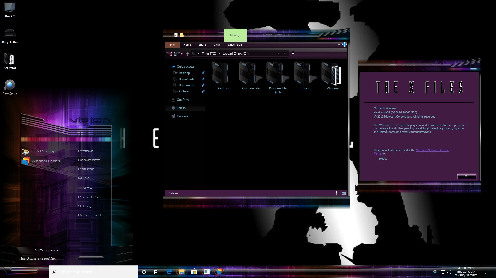Viewport: 496px width, 278px height.
Task: Open the This PC desktop icon
Action: (x=10, y=10)
